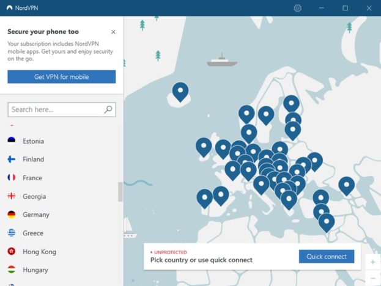
Task: Minimize the NordVPN window
Action: 321,8
